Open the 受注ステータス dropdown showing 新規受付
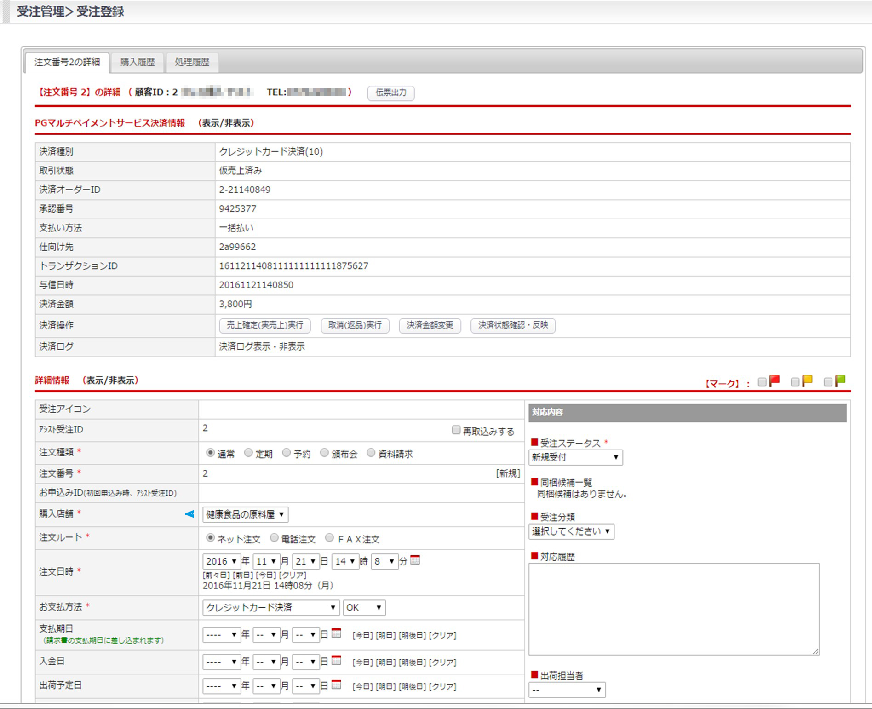 [575, 457]
